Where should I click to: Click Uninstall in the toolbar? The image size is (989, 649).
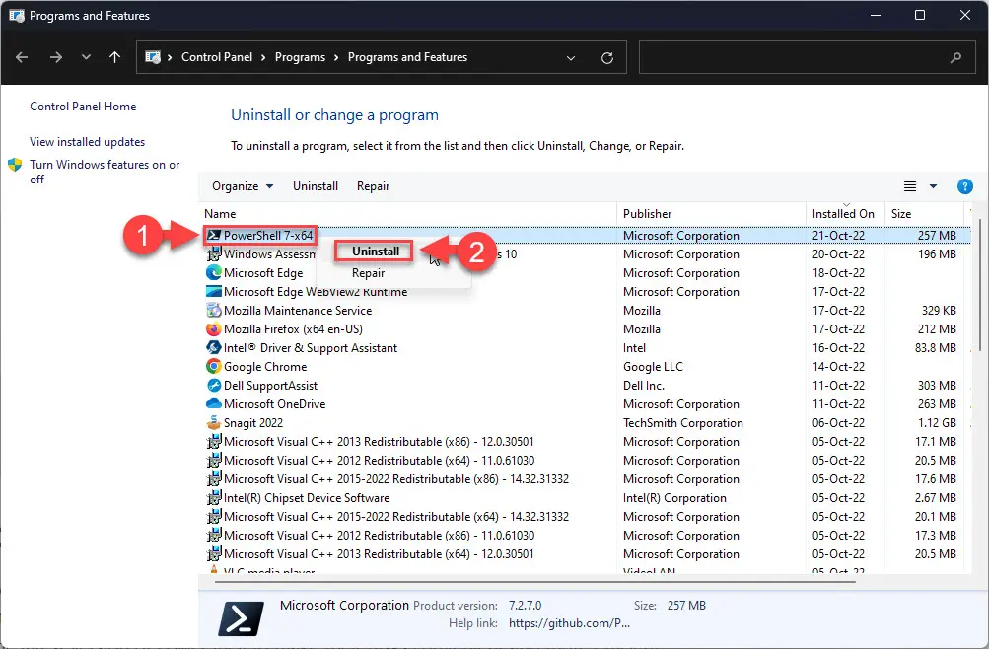coord(316,186)
